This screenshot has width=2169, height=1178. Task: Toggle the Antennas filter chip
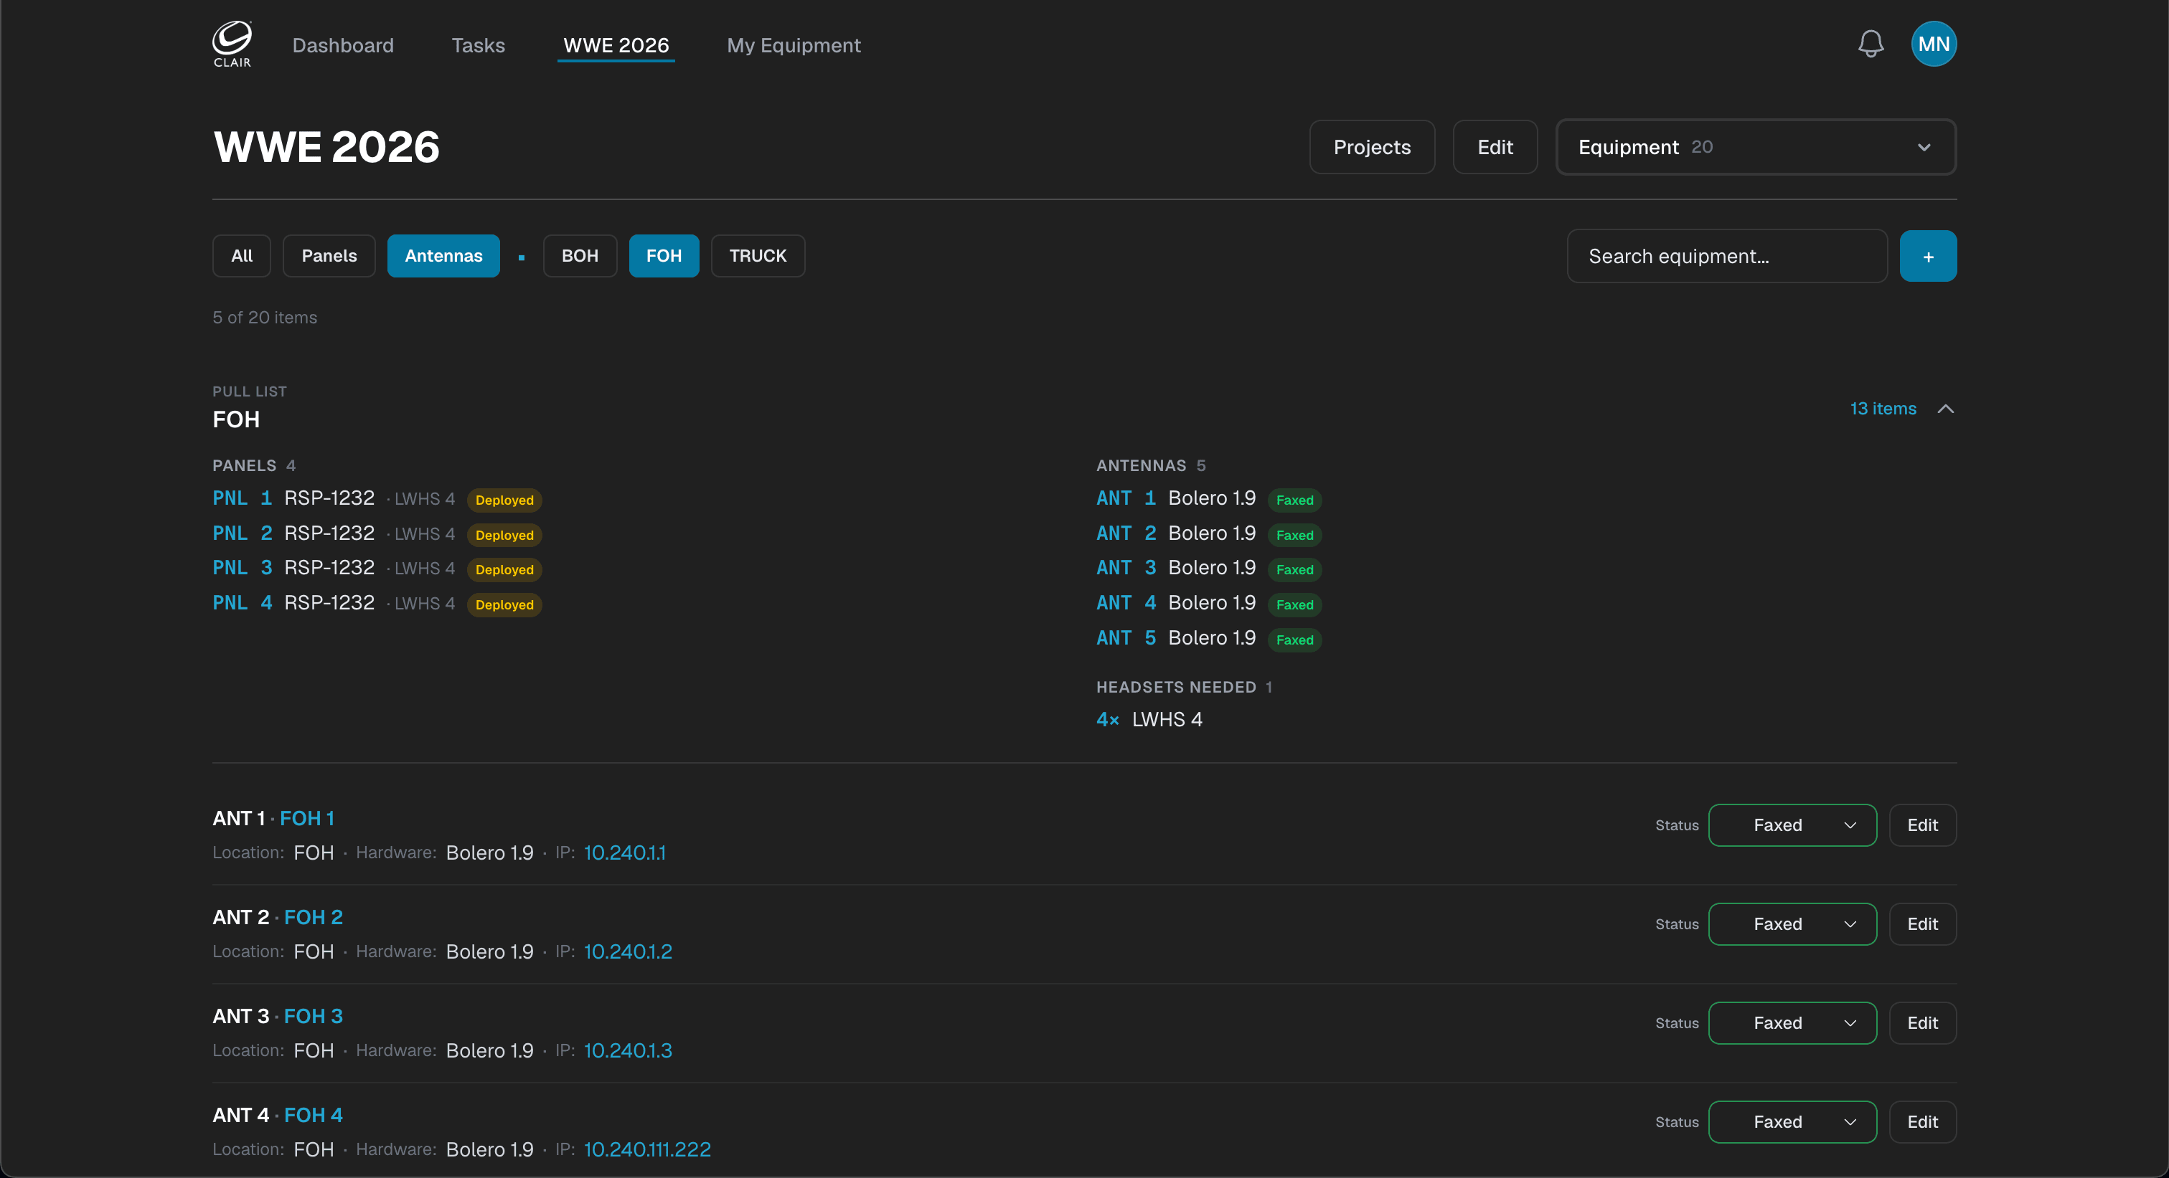(443, 256)
